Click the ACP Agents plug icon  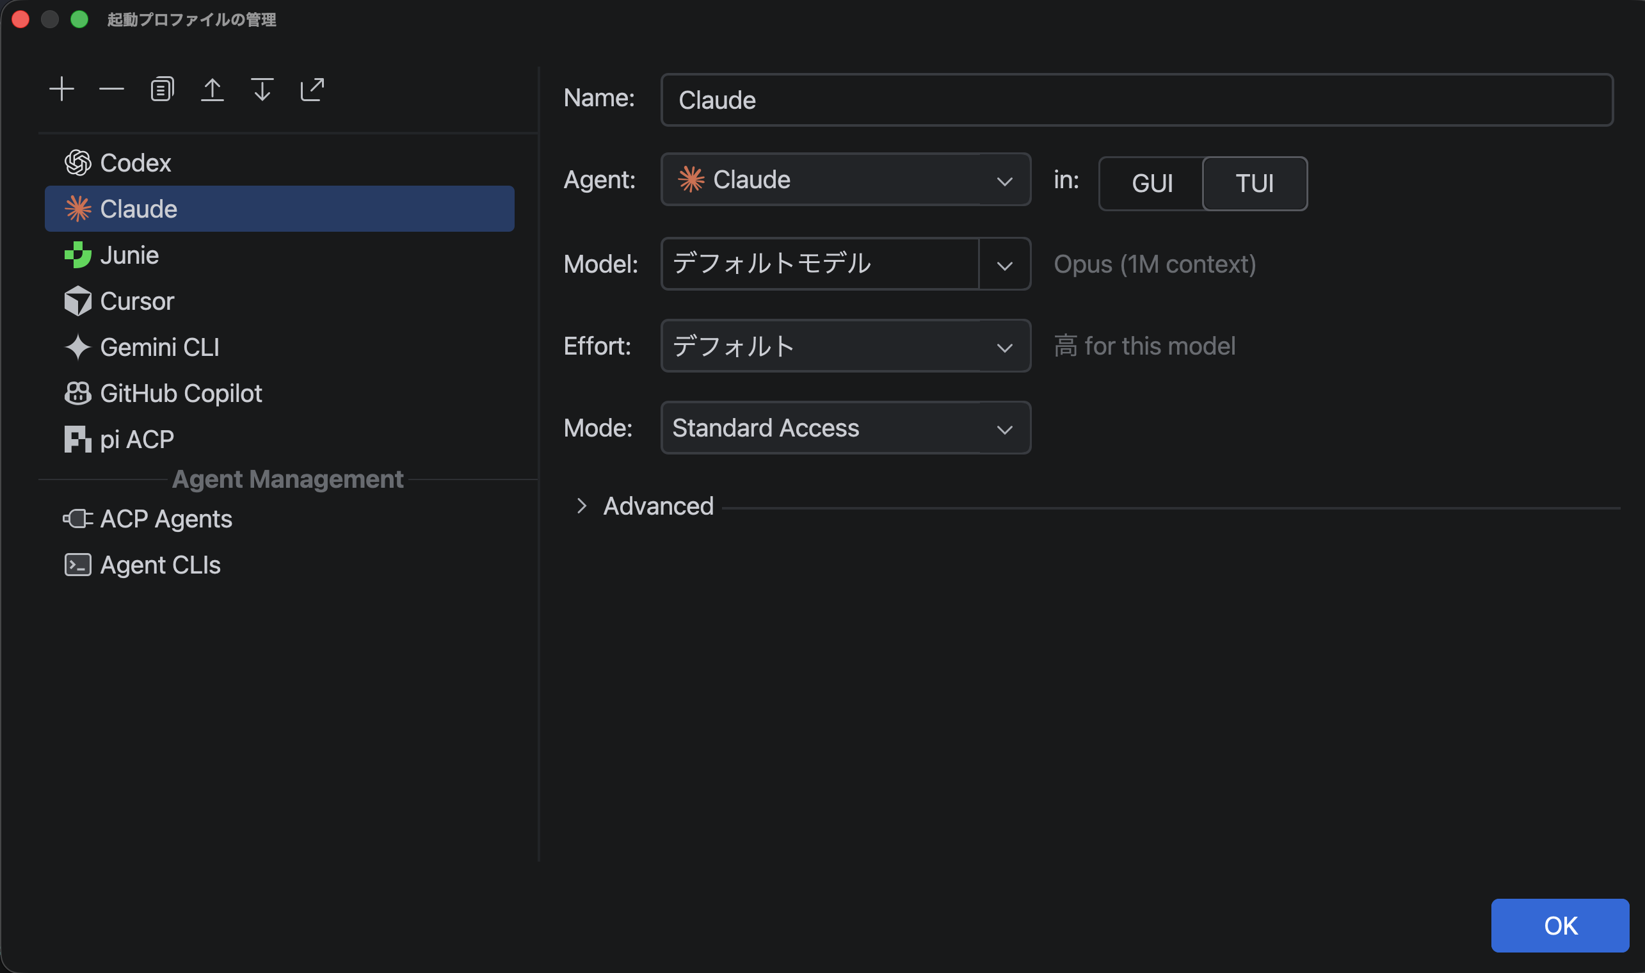click(78, 519)
